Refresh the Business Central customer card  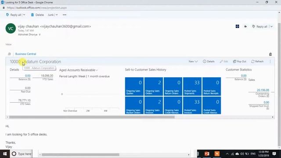(x=257, y=61)
